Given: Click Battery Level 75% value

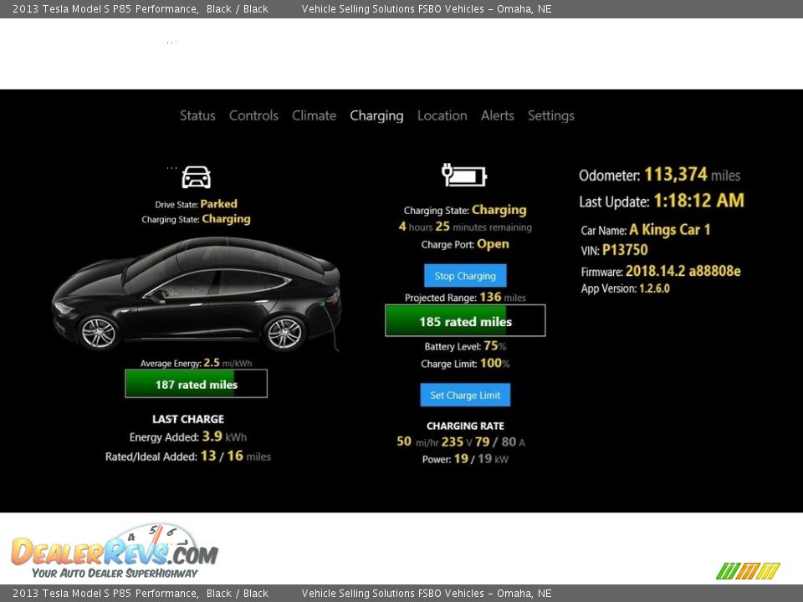Looking at the screenshot, I should point(494,346).
